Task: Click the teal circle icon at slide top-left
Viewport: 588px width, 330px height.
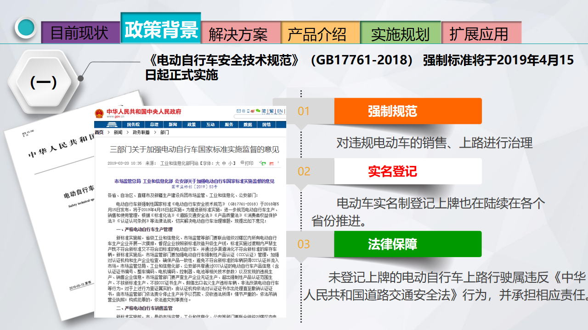Action: (x=25, y=27)
